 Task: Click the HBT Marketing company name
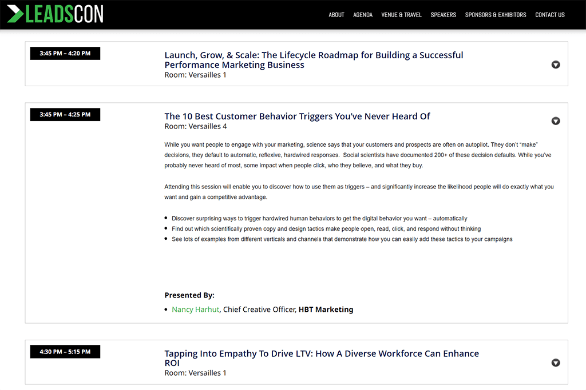click(x=326, y=309)
